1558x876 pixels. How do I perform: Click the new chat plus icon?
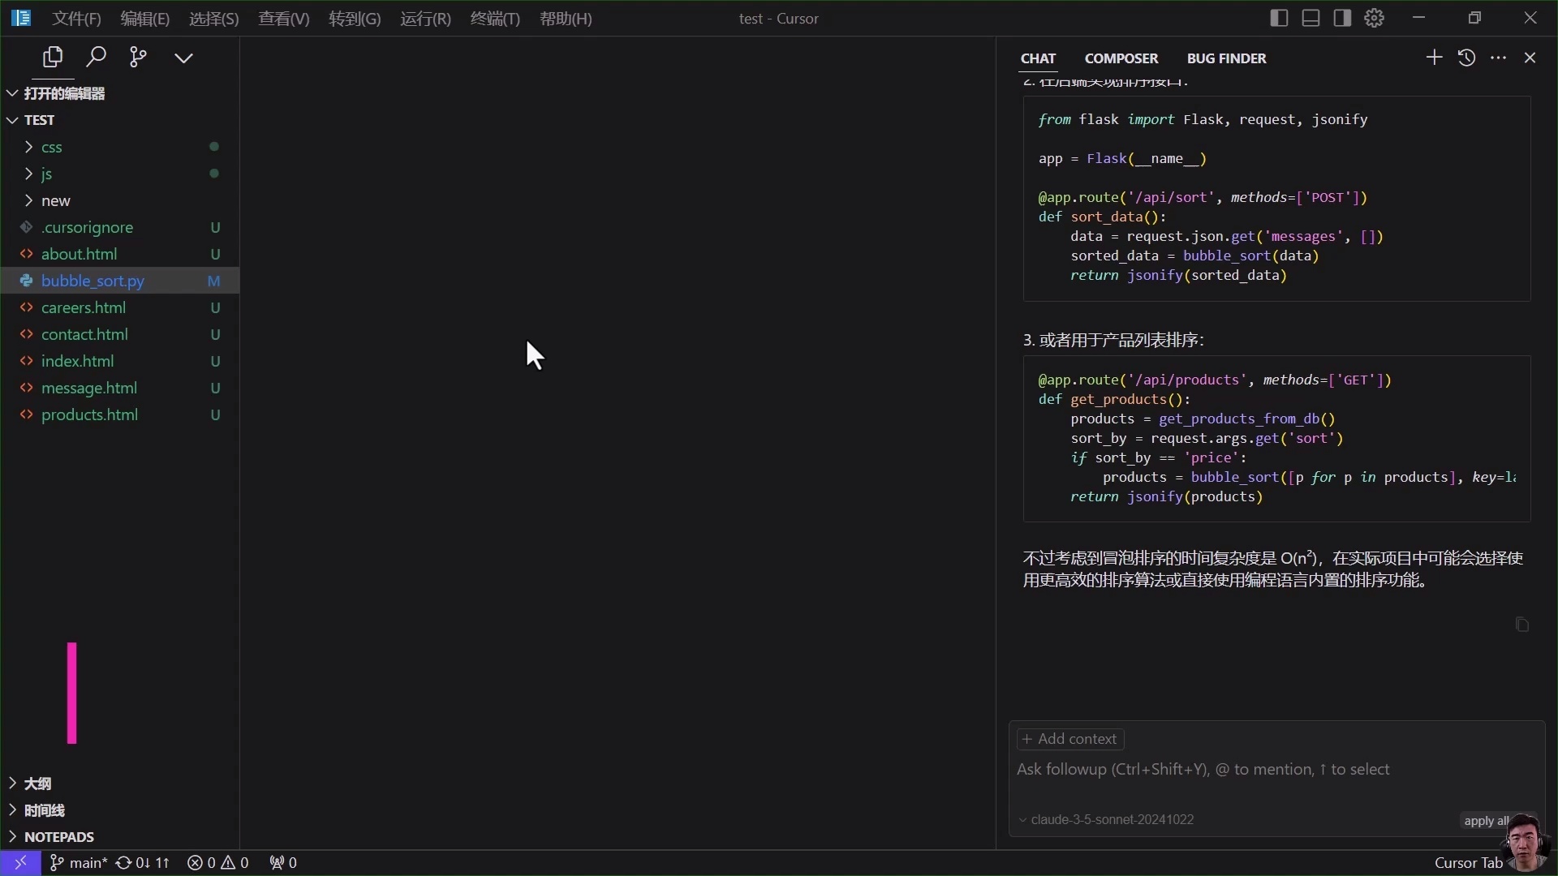click(x=1433, y=58)
